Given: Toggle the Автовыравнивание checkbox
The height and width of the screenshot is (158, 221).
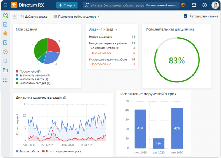Looking at the screenshot, I should (186, 16).
